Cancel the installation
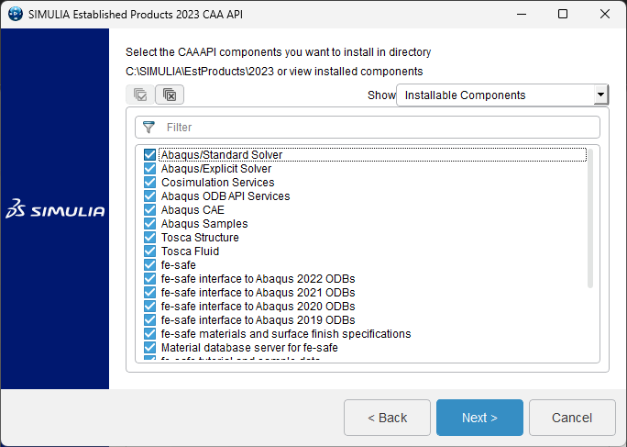 572,418
